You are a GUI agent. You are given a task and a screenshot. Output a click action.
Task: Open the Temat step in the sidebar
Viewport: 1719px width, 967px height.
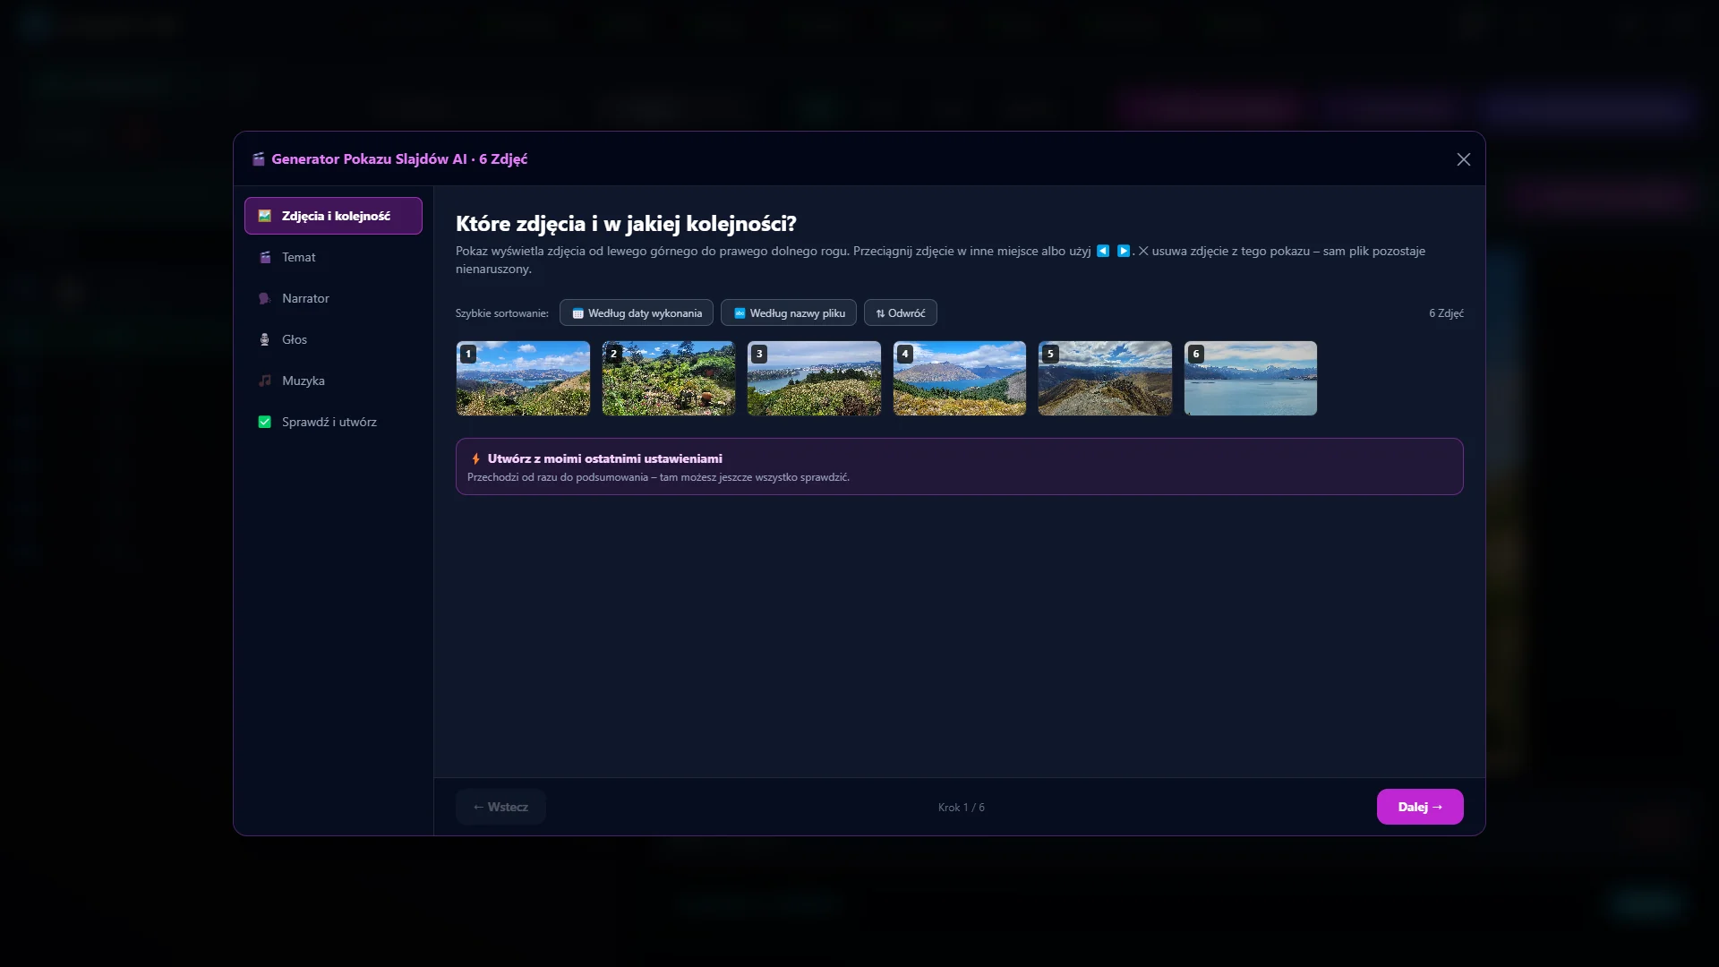pos(333,257)
